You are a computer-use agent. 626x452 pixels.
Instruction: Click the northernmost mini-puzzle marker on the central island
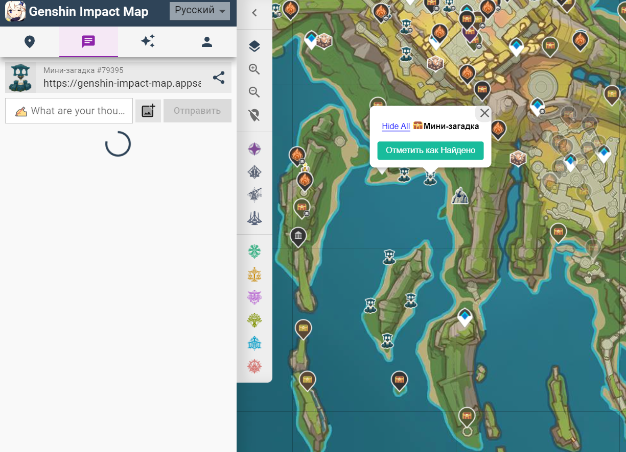click(389, 257)
